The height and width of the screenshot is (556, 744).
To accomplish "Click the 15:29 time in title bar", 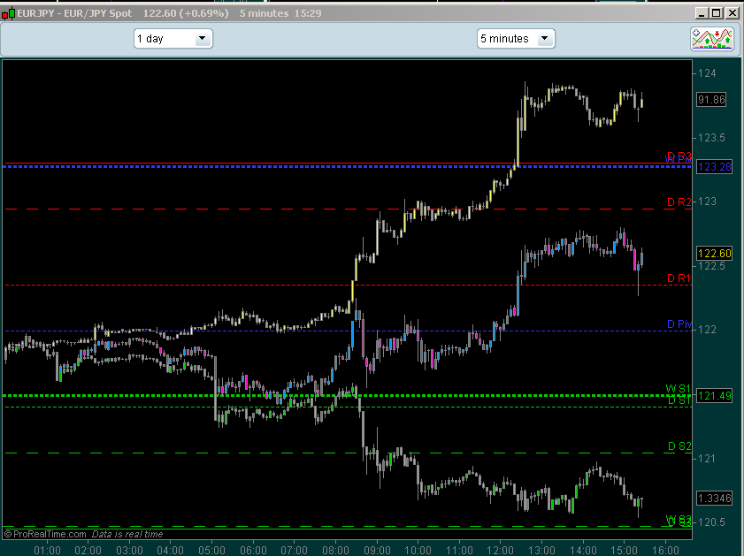I will (x=308, y=13).
